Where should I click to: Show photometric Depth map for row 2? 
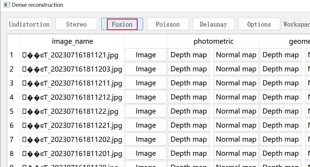coord(189,69)
